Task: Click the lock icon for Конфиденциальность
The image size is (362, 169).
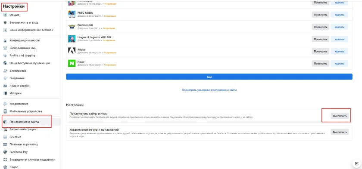Action: (5, 40)
